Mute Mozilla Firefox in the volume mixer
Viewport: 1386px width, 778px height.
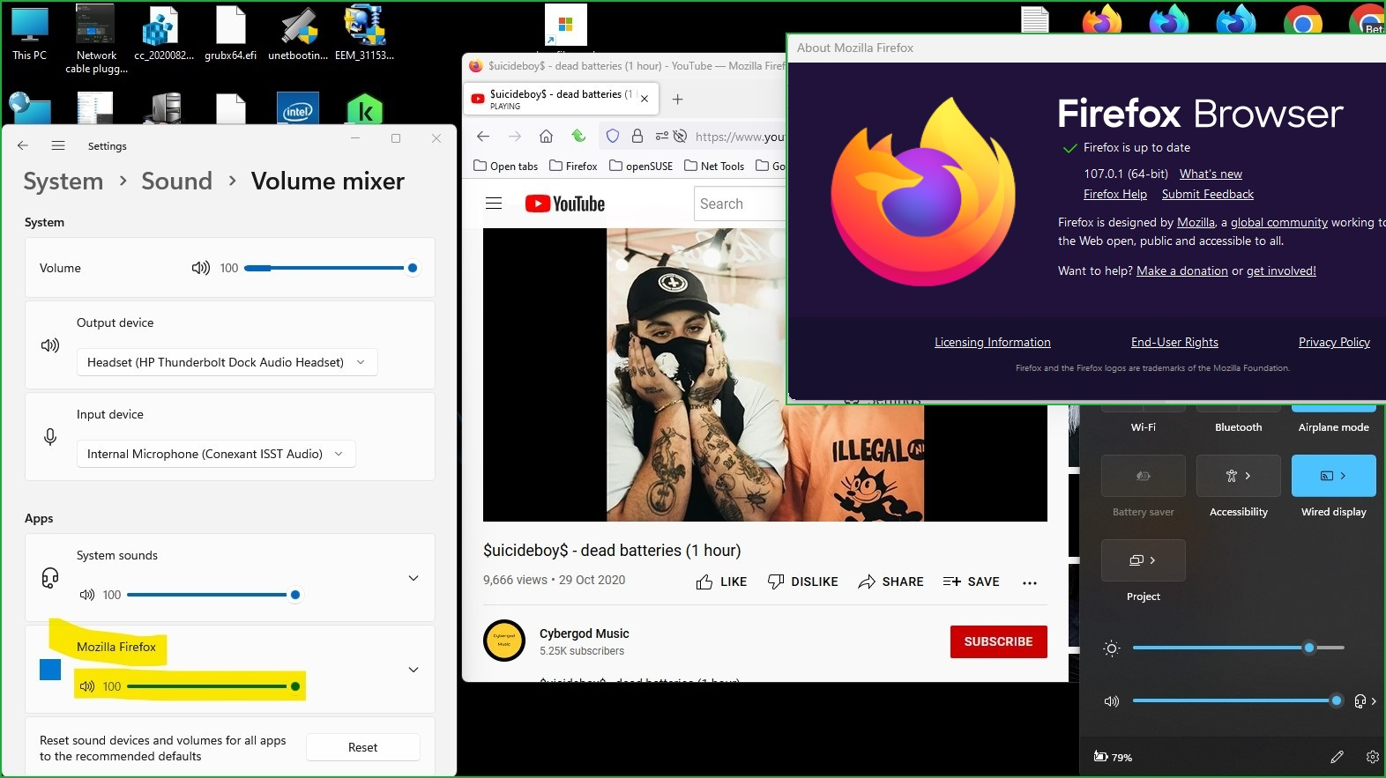pyautogui.click(x=86, y=686)
